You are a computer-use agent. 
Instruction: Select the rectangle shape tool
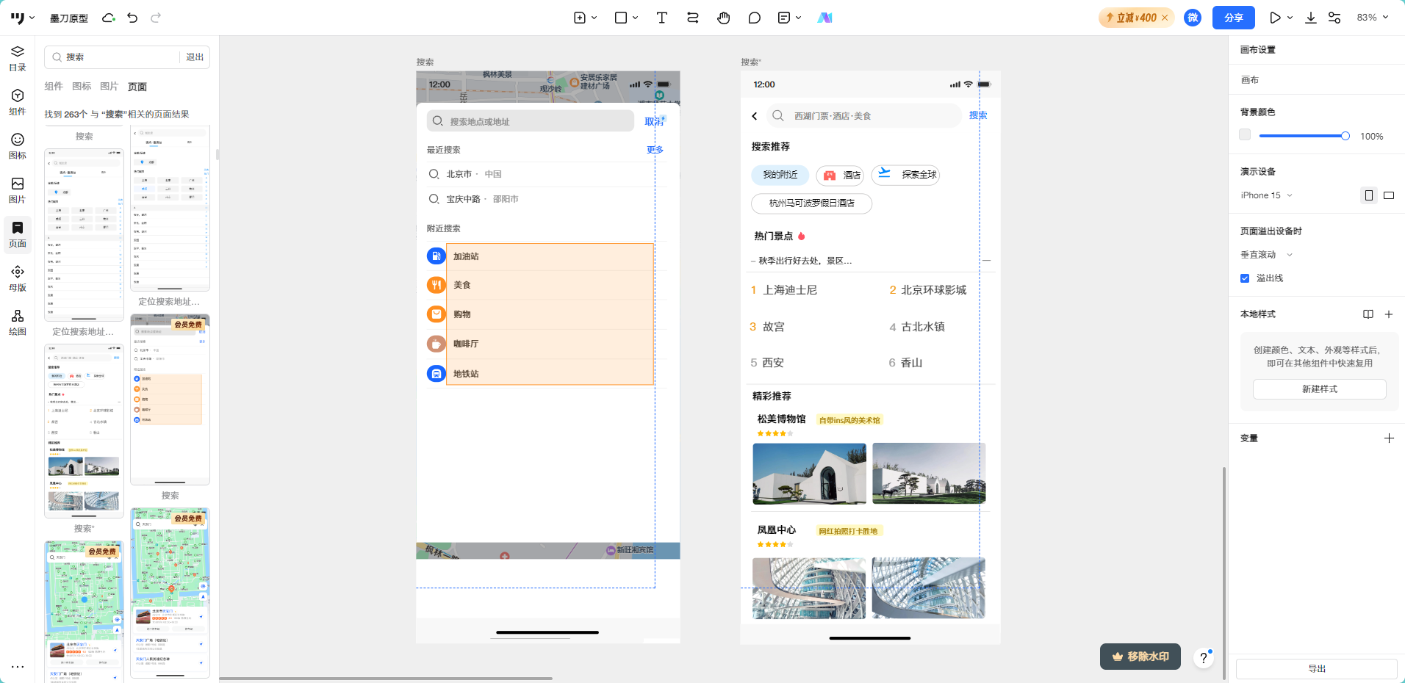coord(621,18)
